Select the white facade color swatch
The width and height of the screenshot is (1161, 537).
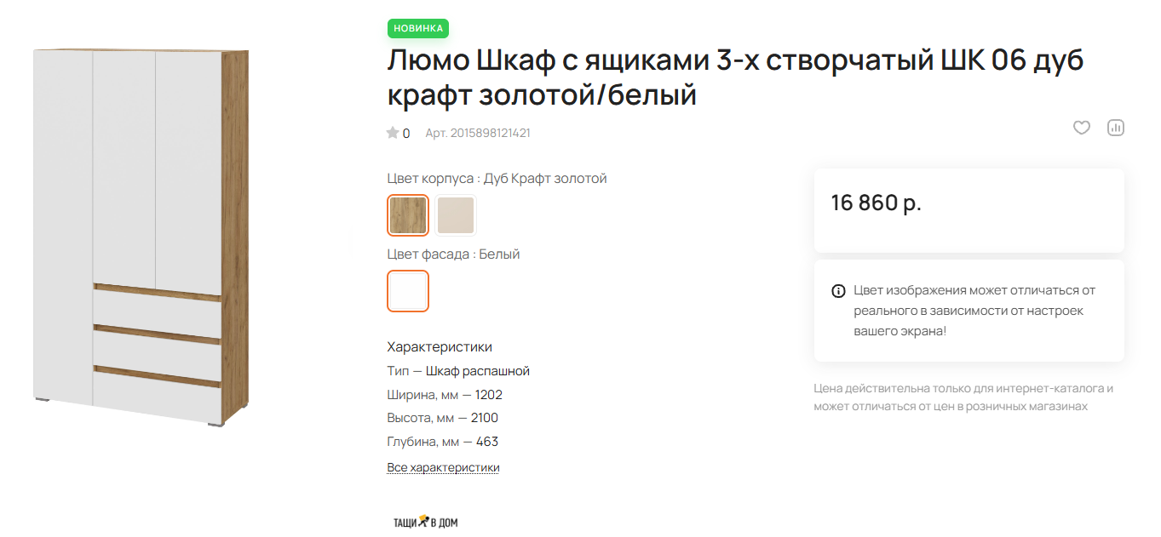click(408, 291)
